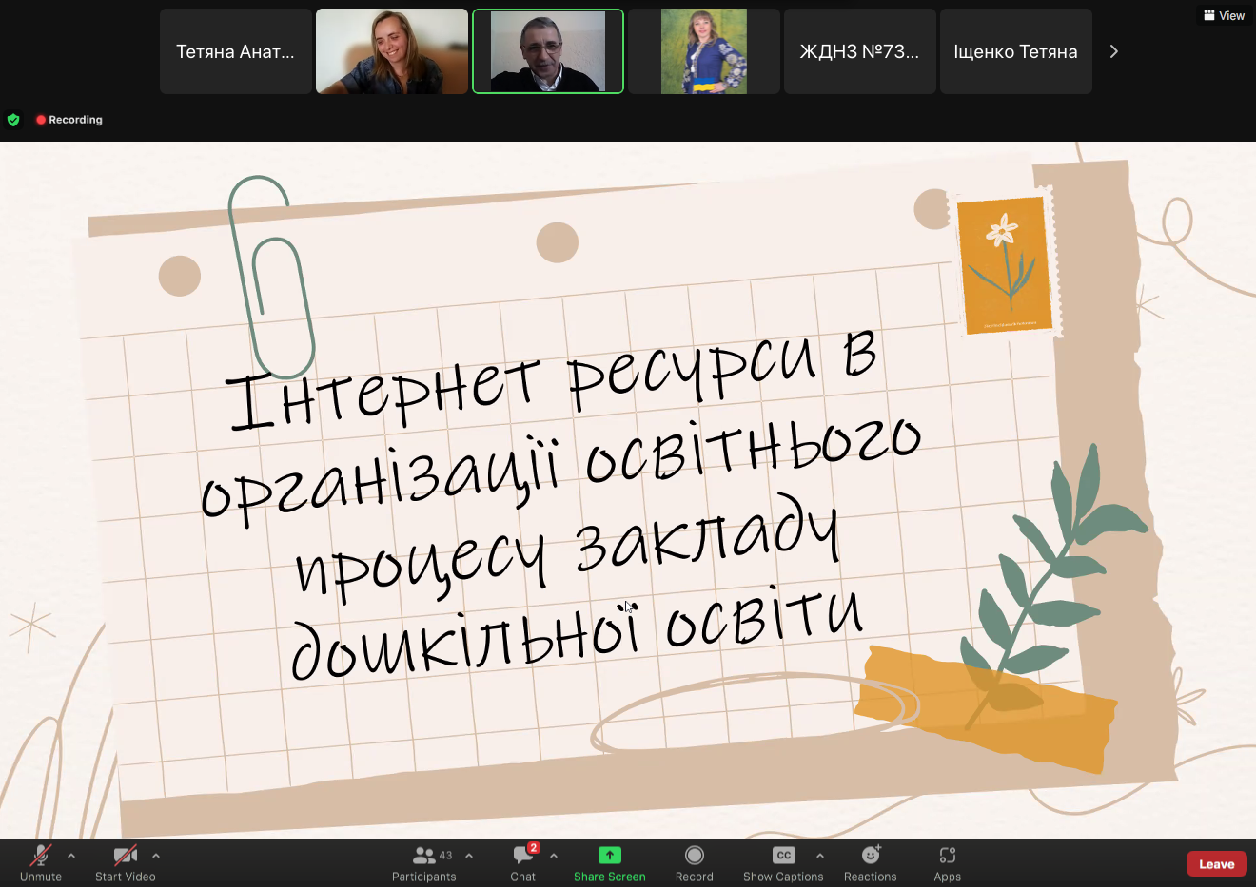Open the Chat panel

pyautogui.click(x=523, y=862)
